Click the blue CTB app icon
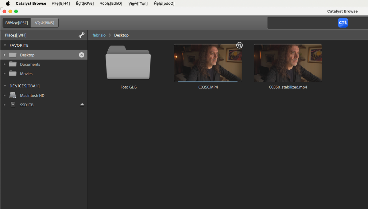 point(343,23)
